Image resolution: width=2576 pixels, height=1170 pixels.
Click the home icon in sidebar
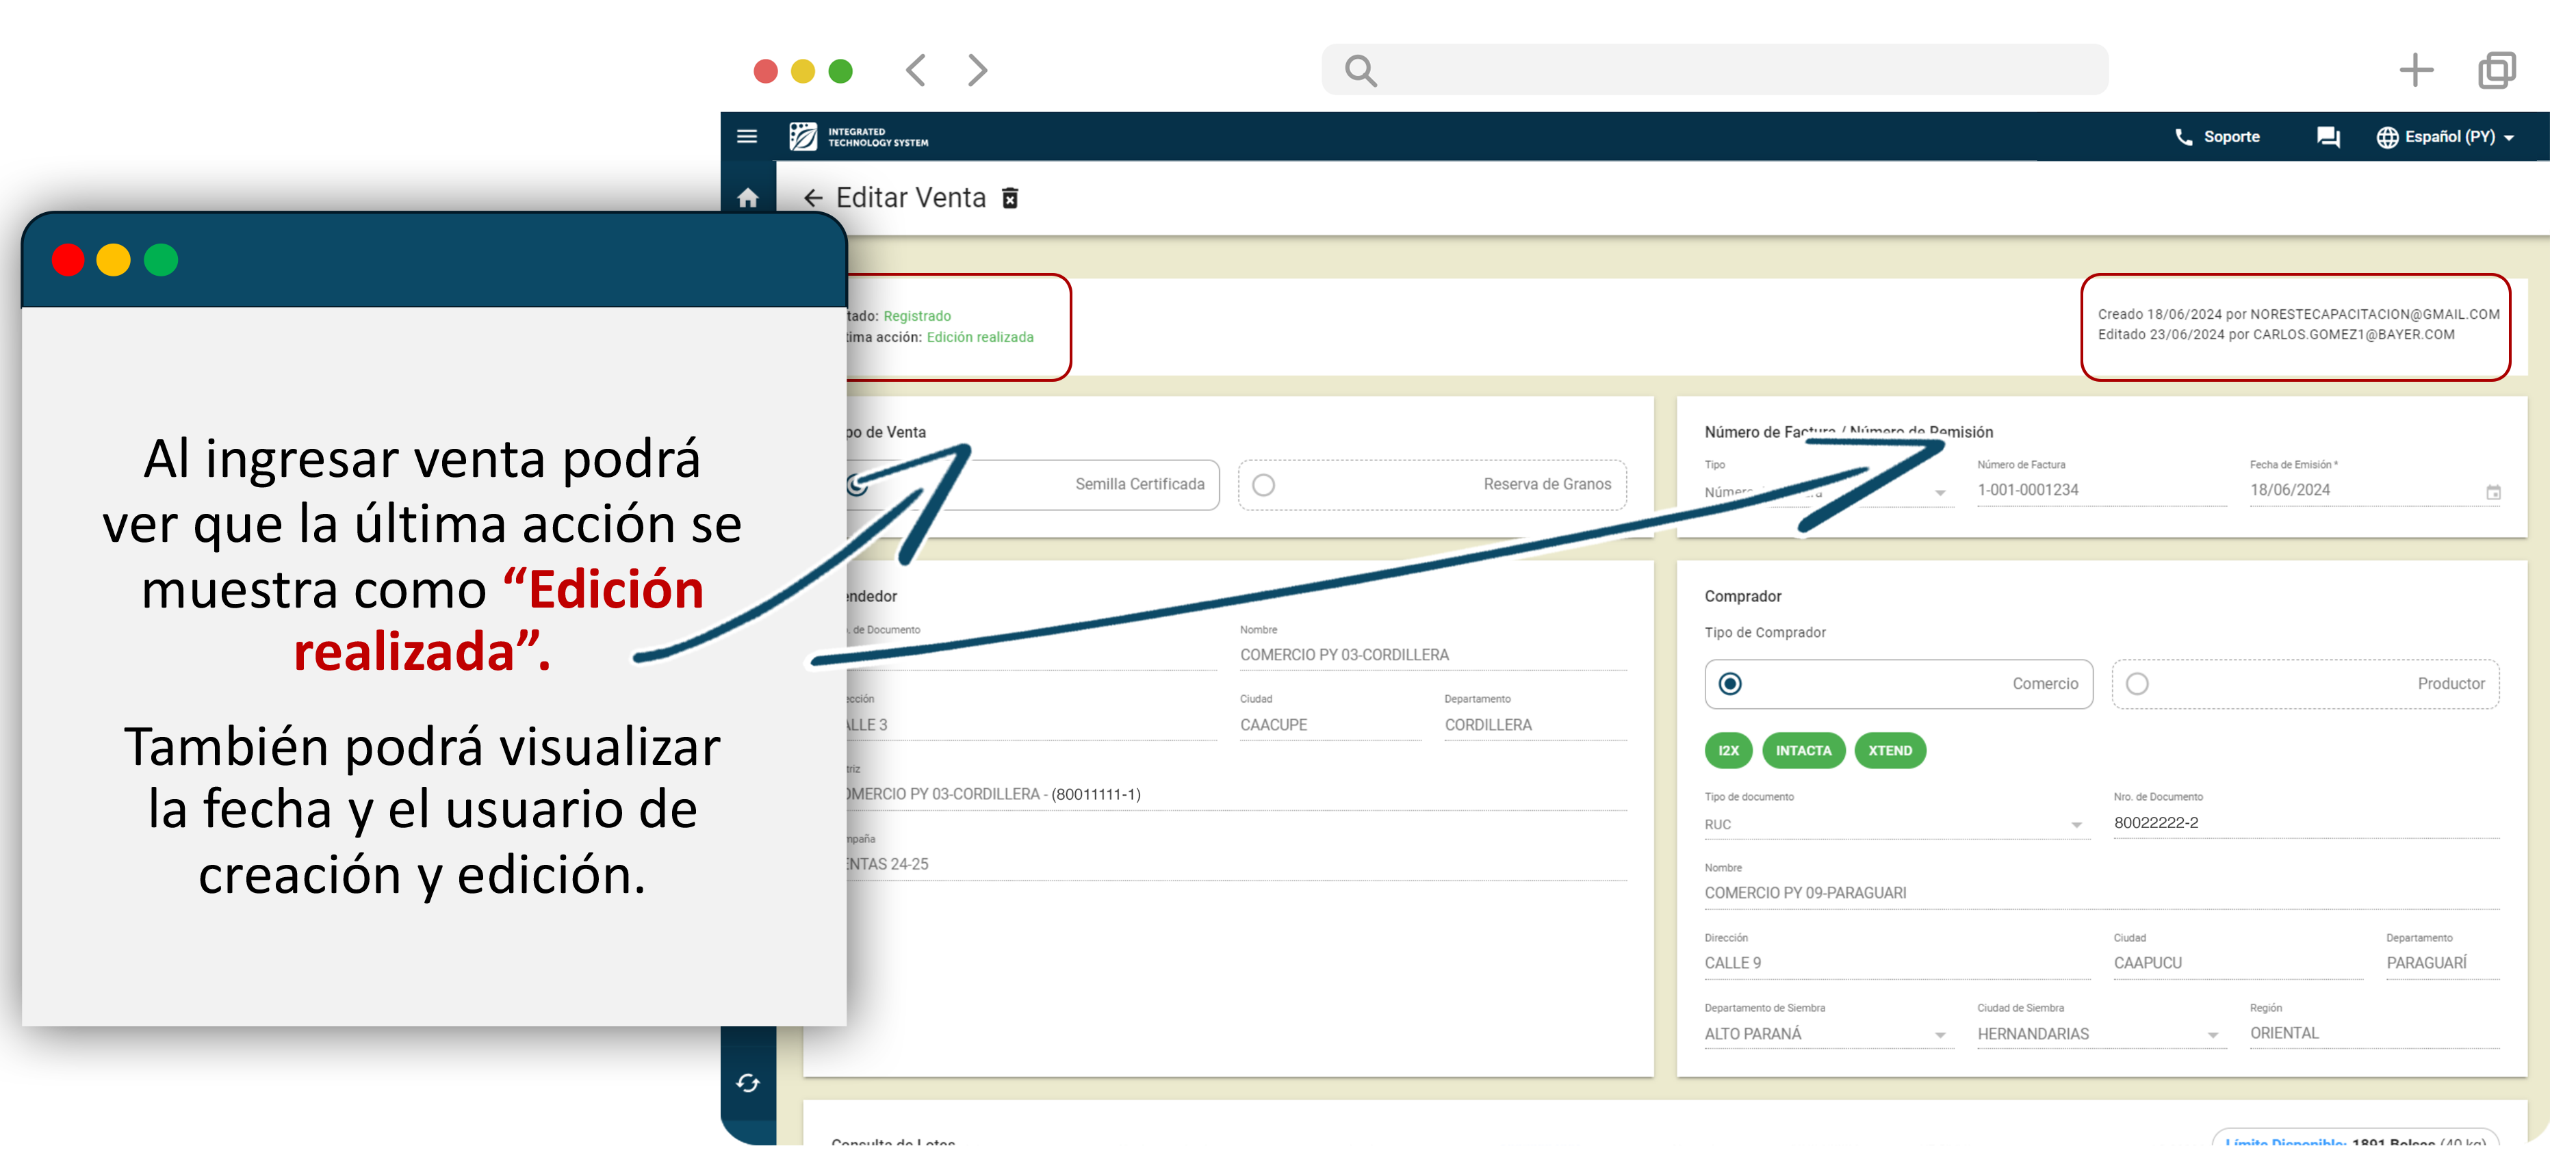pyautogui.click(x=747, y=198)
